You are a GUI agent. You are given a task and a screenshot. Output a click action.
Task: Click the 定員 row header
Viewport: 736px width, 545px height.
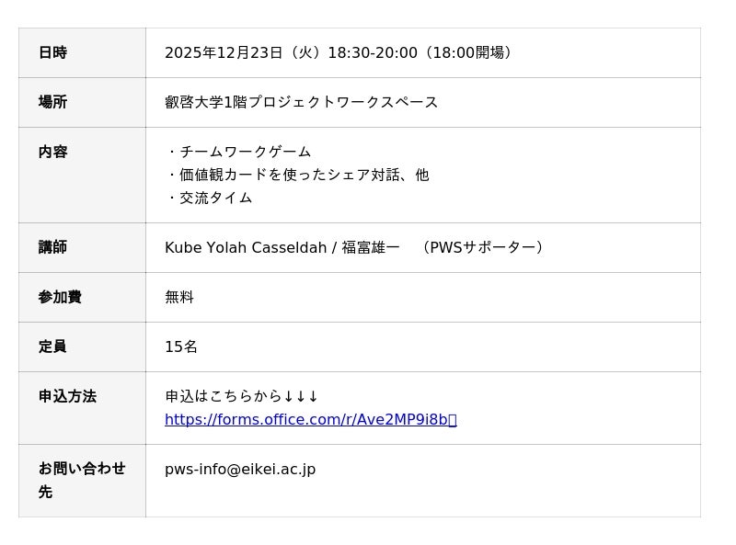pos(52,347)
